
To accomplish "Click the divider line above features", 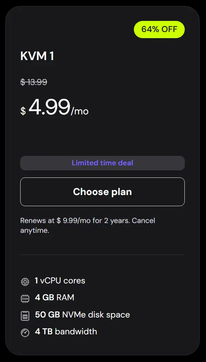I will point(102,255).
